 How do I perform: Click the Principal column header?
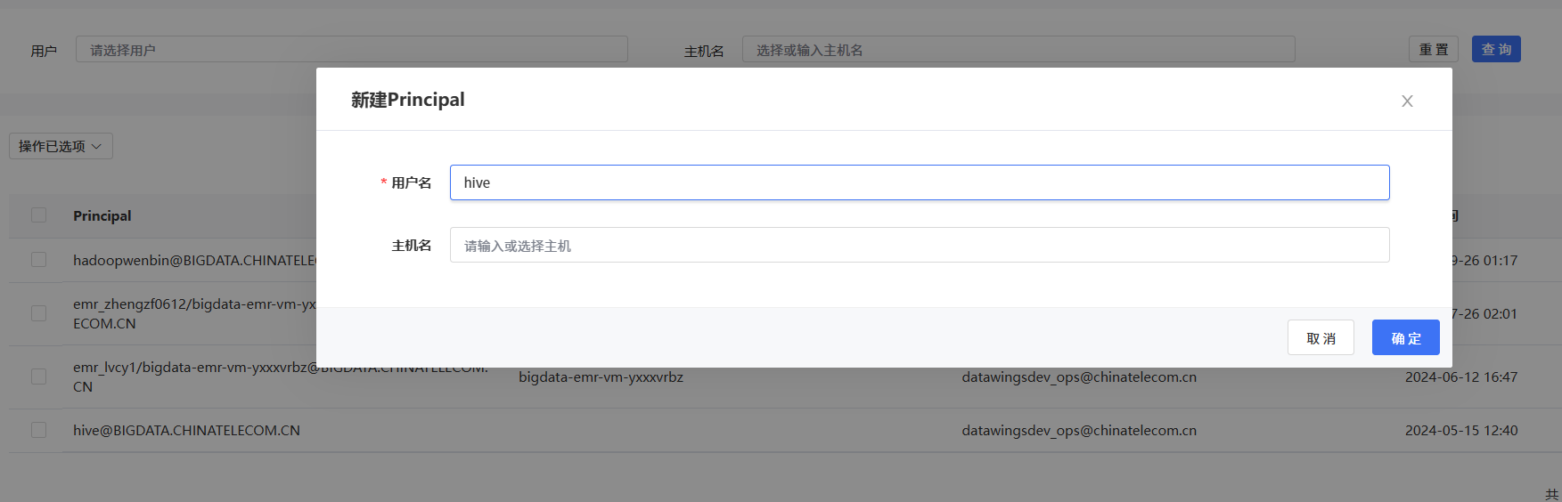[x=102, y=215]
